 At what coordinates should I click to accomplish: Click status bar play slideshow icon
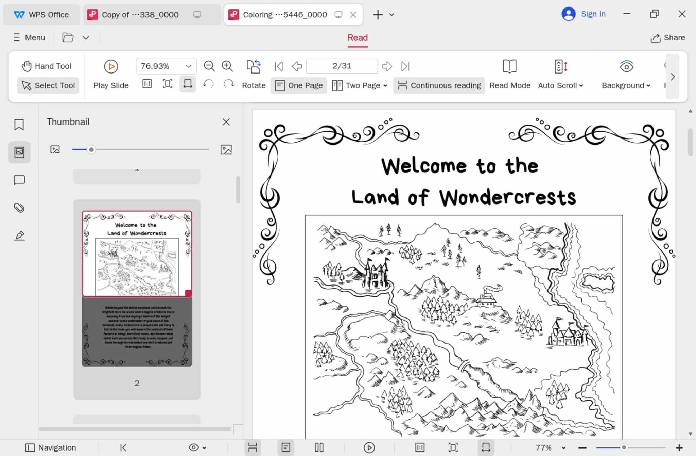click(369, 447)
